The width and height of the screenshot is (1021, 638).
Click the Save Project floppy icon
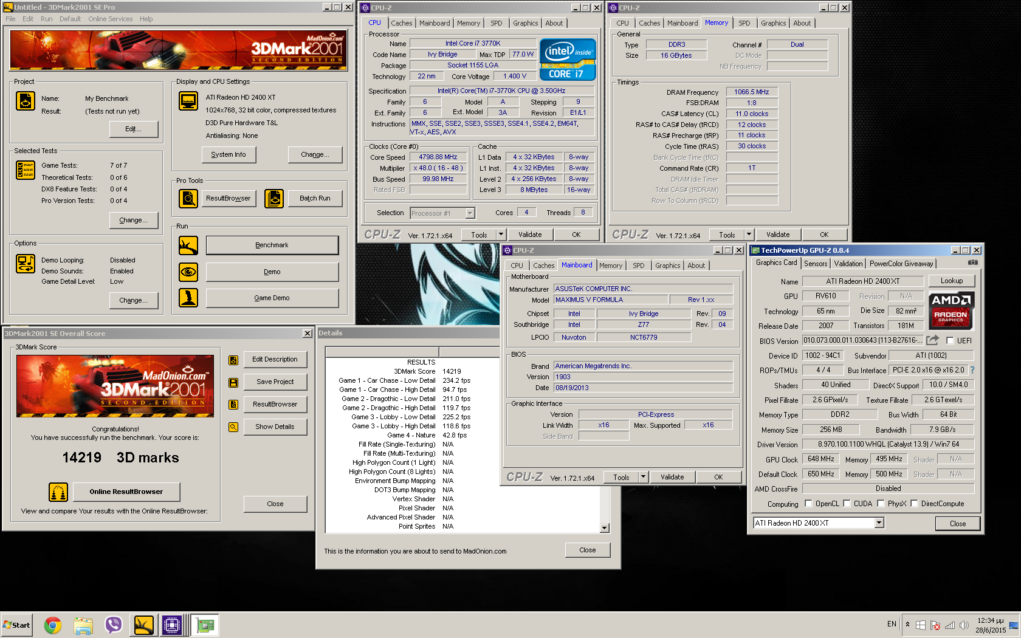pos(233,382)
